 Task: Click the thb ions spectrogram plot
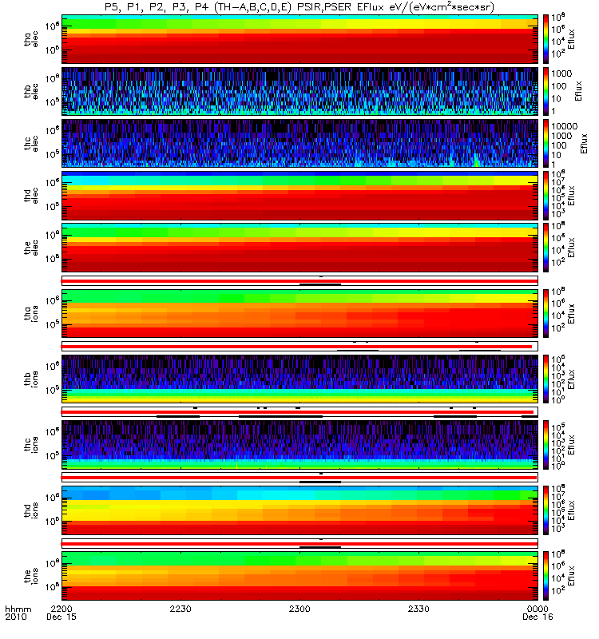(x=300, y=379)
